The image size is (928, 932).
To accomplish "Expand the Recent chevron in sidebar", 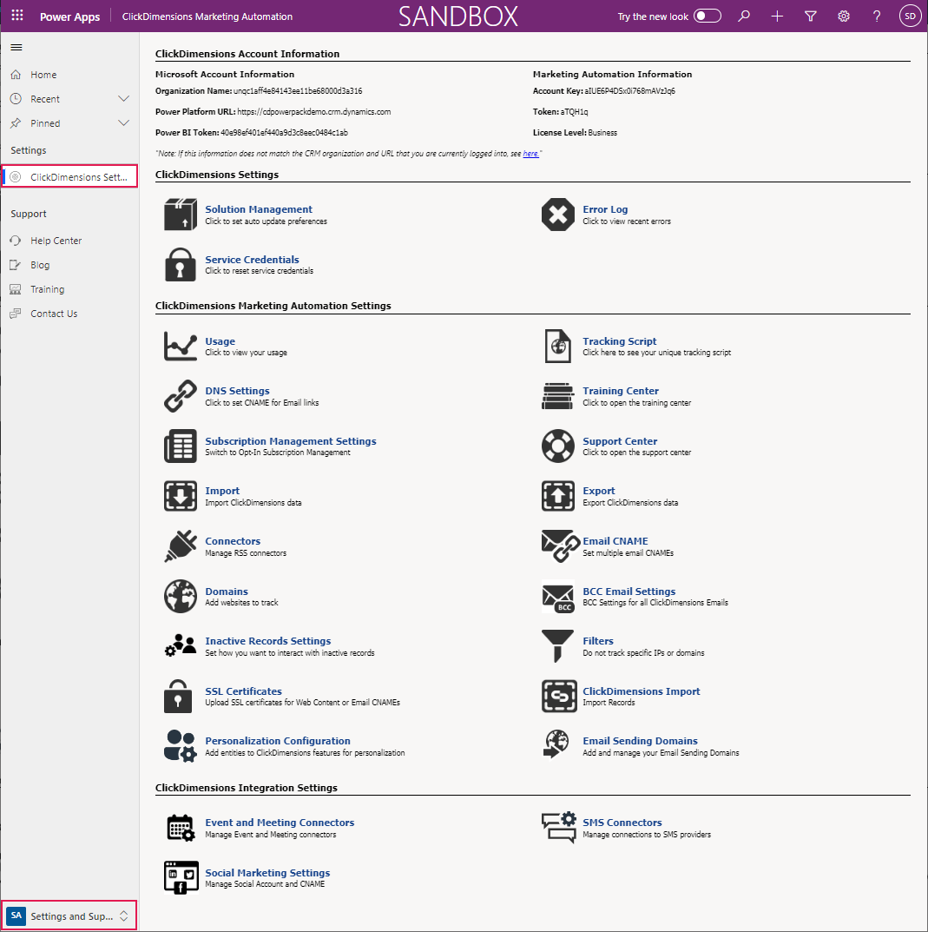I will pos(123,99).
